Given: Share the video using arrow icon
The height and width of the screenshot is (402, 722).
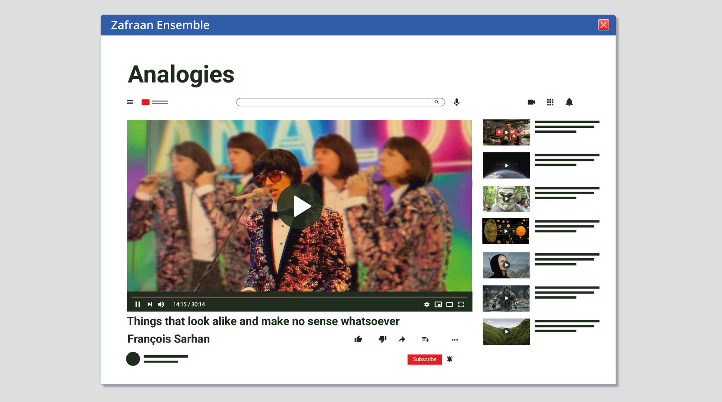Looking at the screenshot, I should tap(402, 339).
